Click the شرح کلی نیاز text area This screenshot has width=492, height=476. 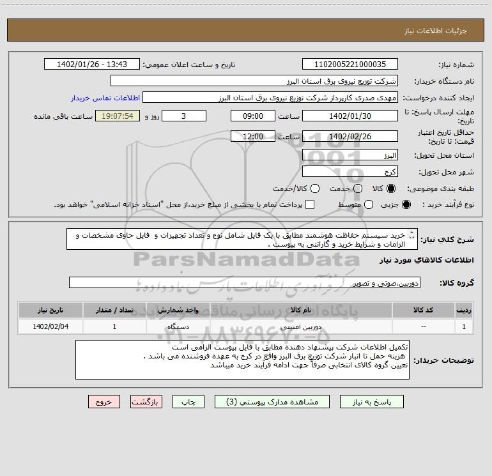(x=242, y=239)
